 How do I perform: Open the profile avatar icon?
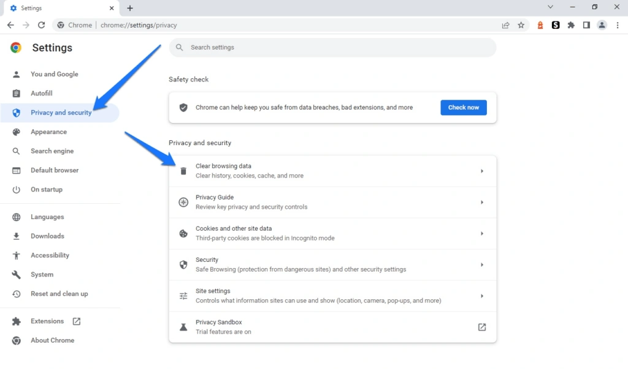602,25
